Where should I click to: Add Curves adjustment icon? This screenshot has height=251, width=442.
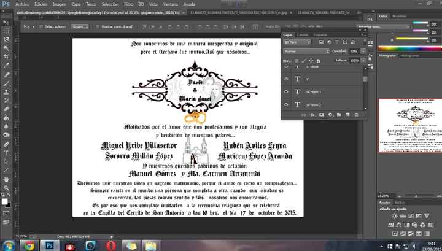point(411,216)
